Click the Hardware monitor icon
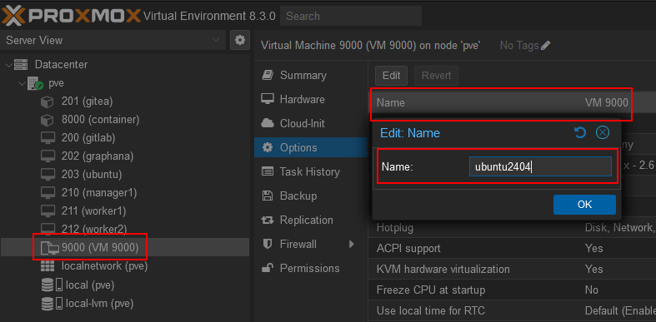The image size is (656, 322). pyautogui.click(x=267, y=99)
